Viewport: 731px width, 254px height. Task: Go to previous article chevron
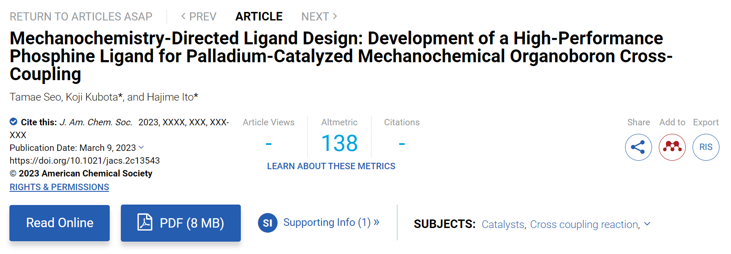(x=184, y=16)
